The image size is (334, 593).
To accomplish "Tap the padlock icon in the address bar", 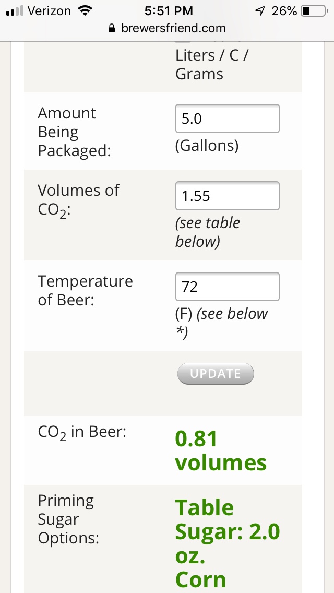I will [x=111, y=28].
